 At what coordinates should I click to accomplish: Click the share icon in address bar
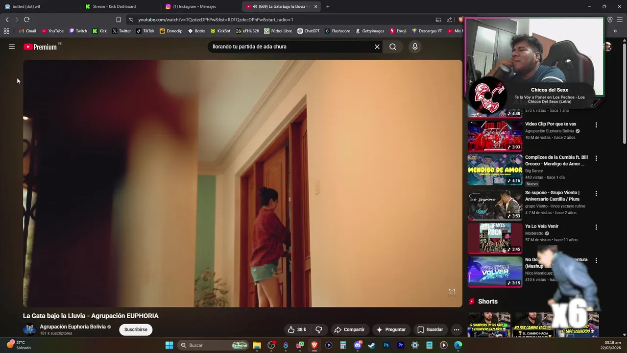point(449,20)
